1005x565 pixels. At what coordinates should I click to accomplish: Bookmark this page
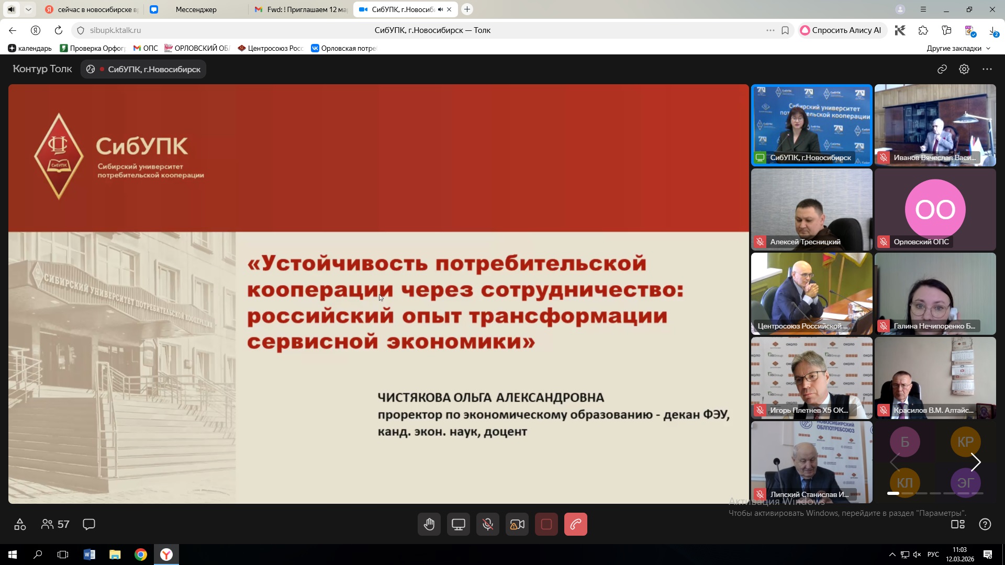point(785,30)
